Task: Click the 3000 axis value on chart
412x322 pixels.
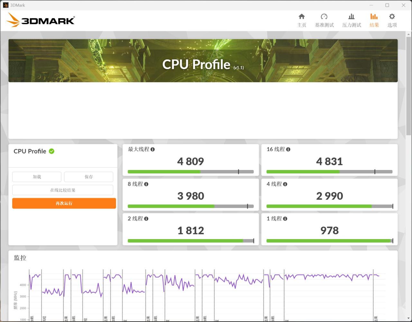Action: (23, 297)
